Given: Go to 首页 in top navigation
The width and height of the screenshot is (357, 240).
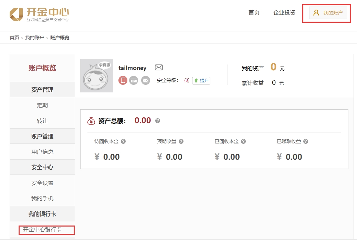Looking at the screenshot, I should pyautogui.click(x=254, y=13).
